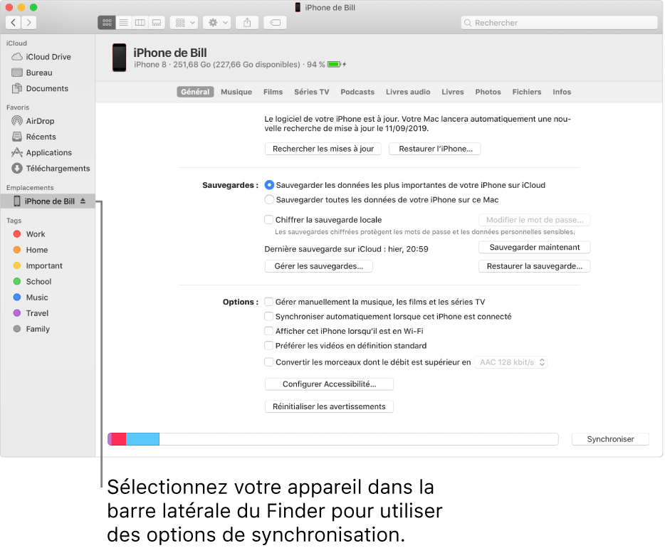The image size is (665, 553).
Task: Switch to column view
Action: tap(140, 23)
